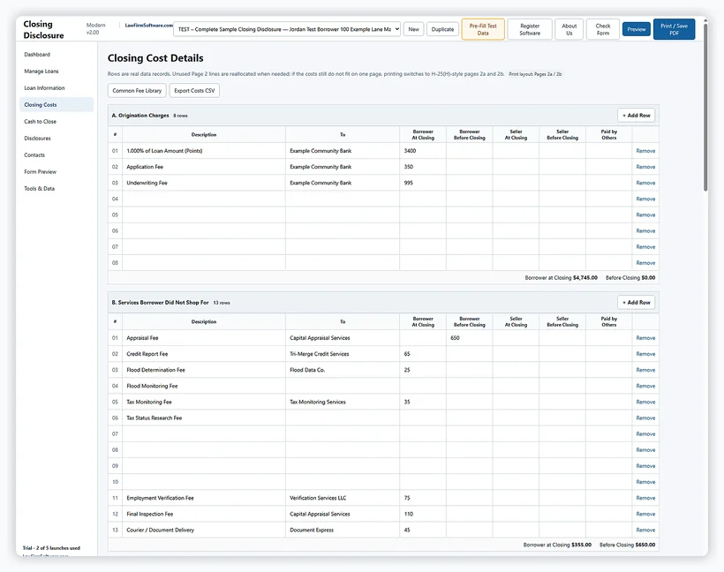Remove the Application Fee row
The height and width of the screenshot is (572, 724).
coord(645,167)
